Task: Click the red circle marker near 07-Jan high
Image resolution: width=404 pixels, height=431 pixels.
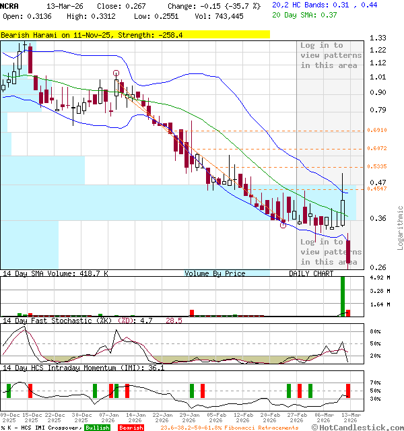Action: [x=116, y=73]
